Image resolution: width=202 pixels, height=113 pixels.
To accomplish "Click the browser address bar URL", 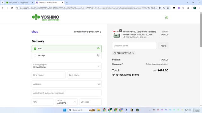I will click(88, 8).
